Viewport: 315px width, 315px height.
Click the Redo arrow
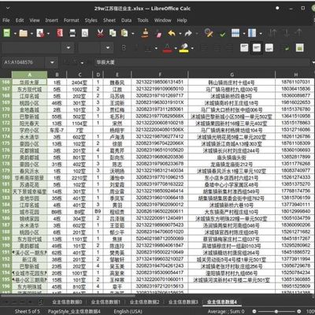click(188, 33)
